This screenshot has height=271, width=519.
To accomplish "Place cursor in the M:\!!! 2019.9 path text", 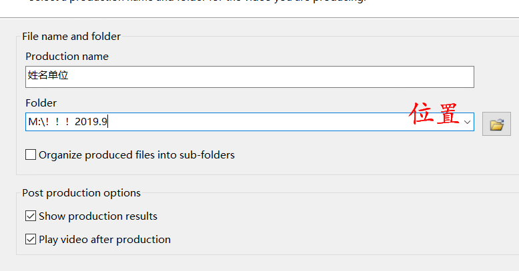I will [68, 122].
